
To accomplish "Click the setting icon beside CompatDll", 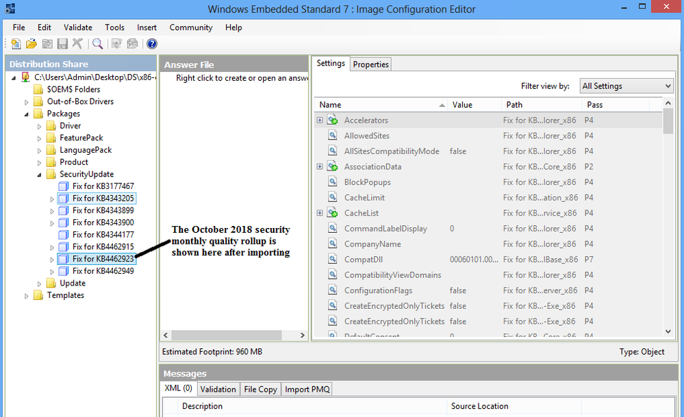I will click(x=332, y=260).
